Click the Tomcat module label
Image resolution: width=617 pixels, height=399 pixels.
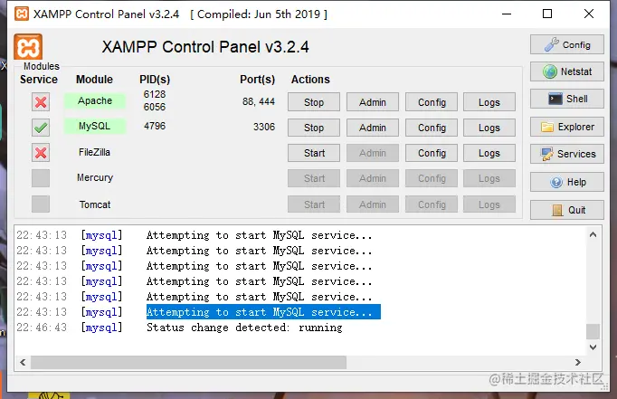pyautogui.click(x=95, y=204)
